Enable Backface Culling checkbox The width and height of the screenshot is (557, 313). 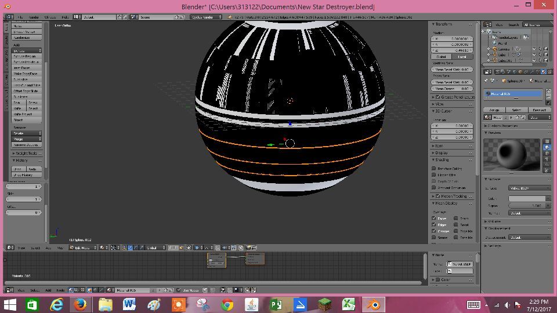434,168
